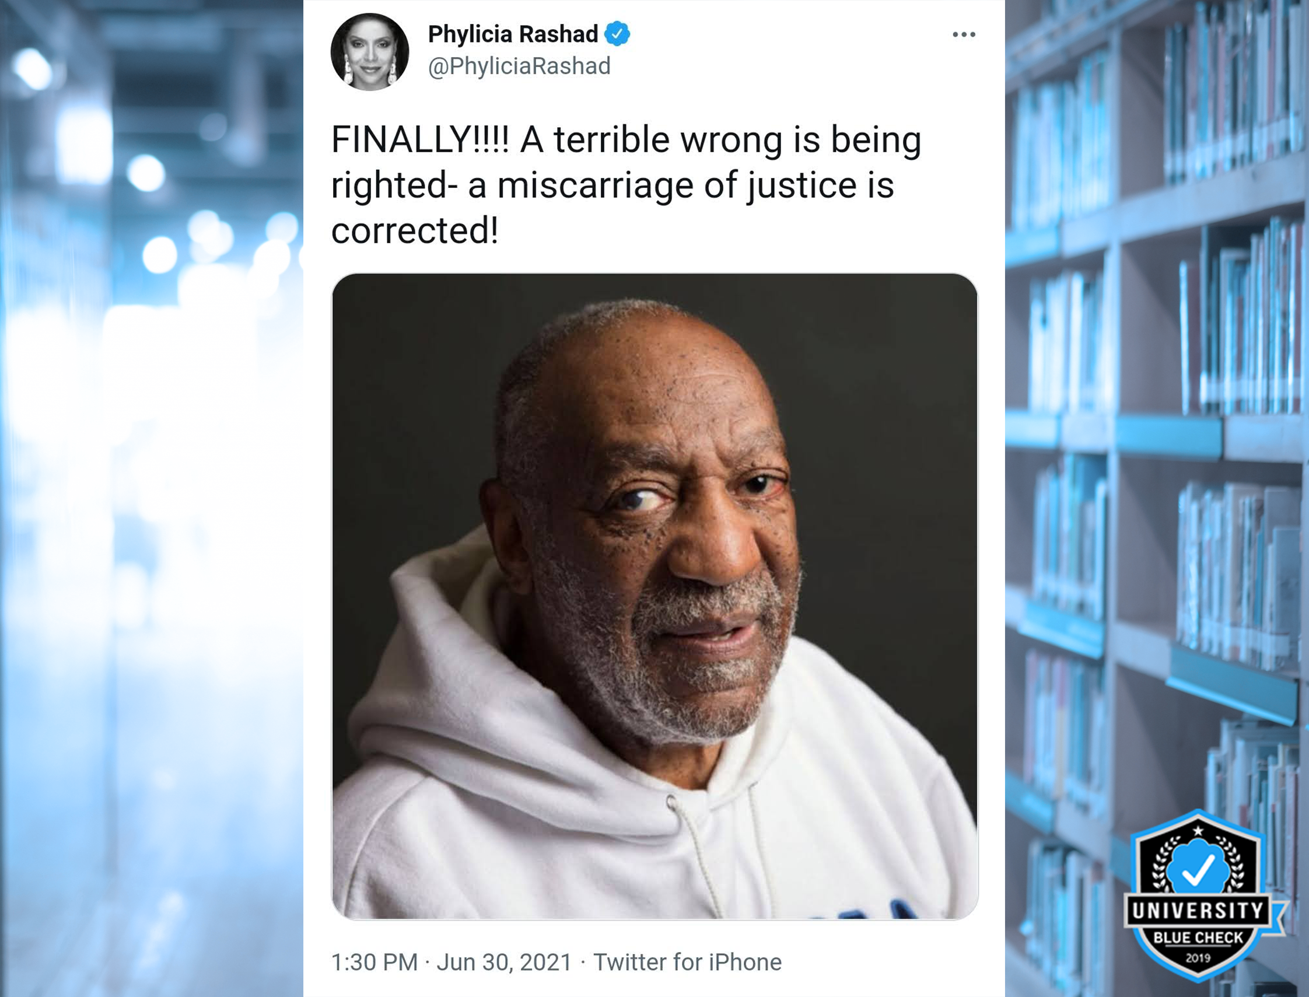This screenshot has width=1309, height=997.
Task: Click the Jun 30, 2021 date
Action: click(505, 962)
